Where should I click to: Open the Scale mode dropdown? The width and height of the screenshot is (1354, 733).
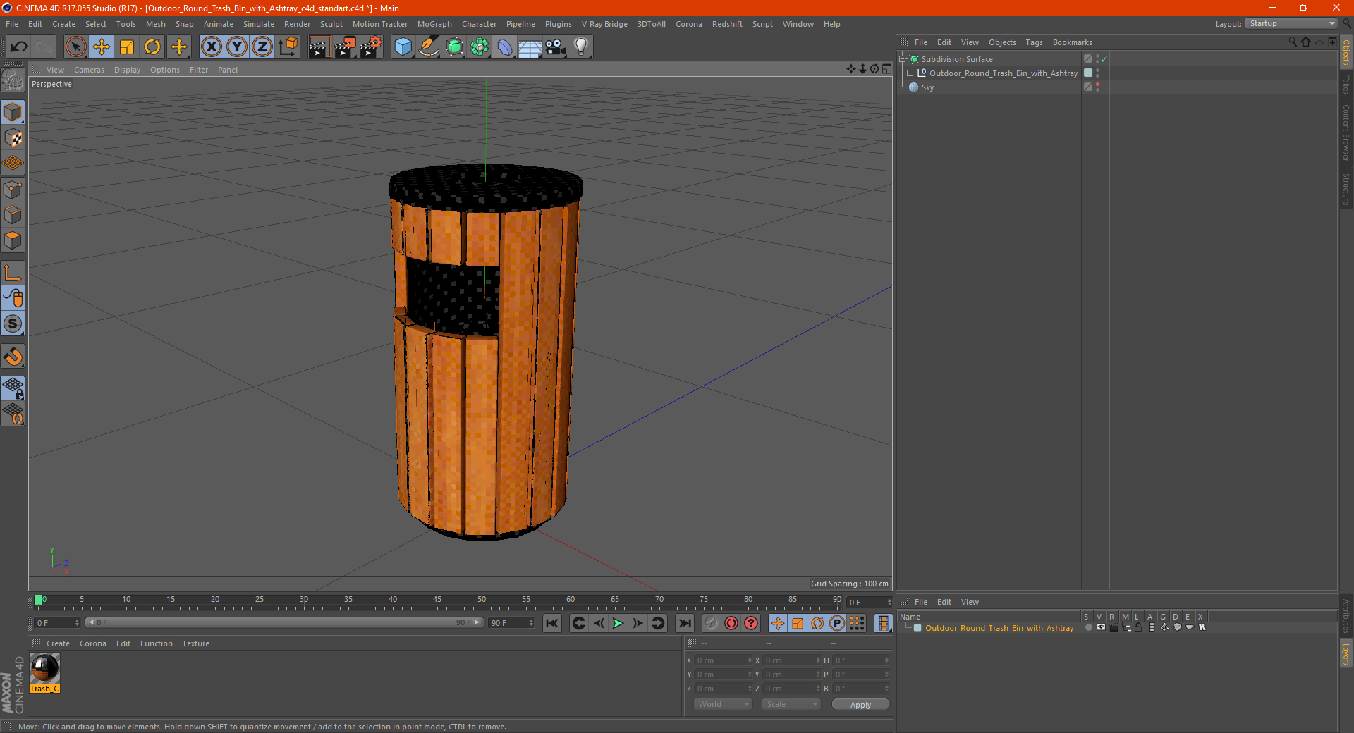point(791,704)
